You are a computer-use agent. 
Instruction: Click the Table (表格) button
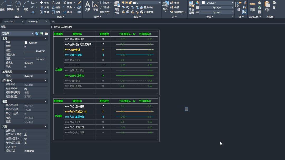(105, 12)
